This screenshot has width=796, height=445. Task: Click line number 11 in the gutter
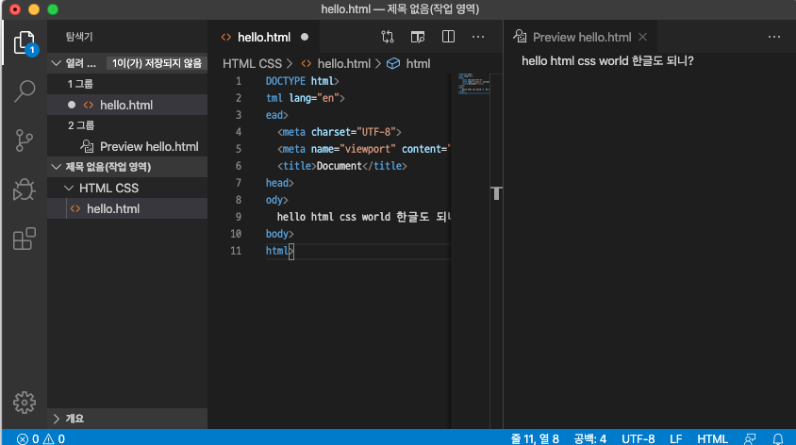click(236, 251)
